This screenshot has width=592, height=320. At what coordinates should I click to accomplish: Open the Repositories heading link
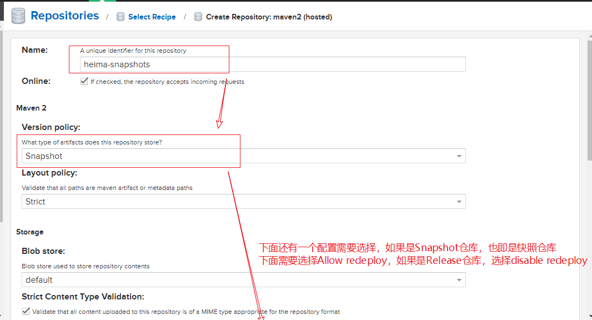tap(64, 16)
